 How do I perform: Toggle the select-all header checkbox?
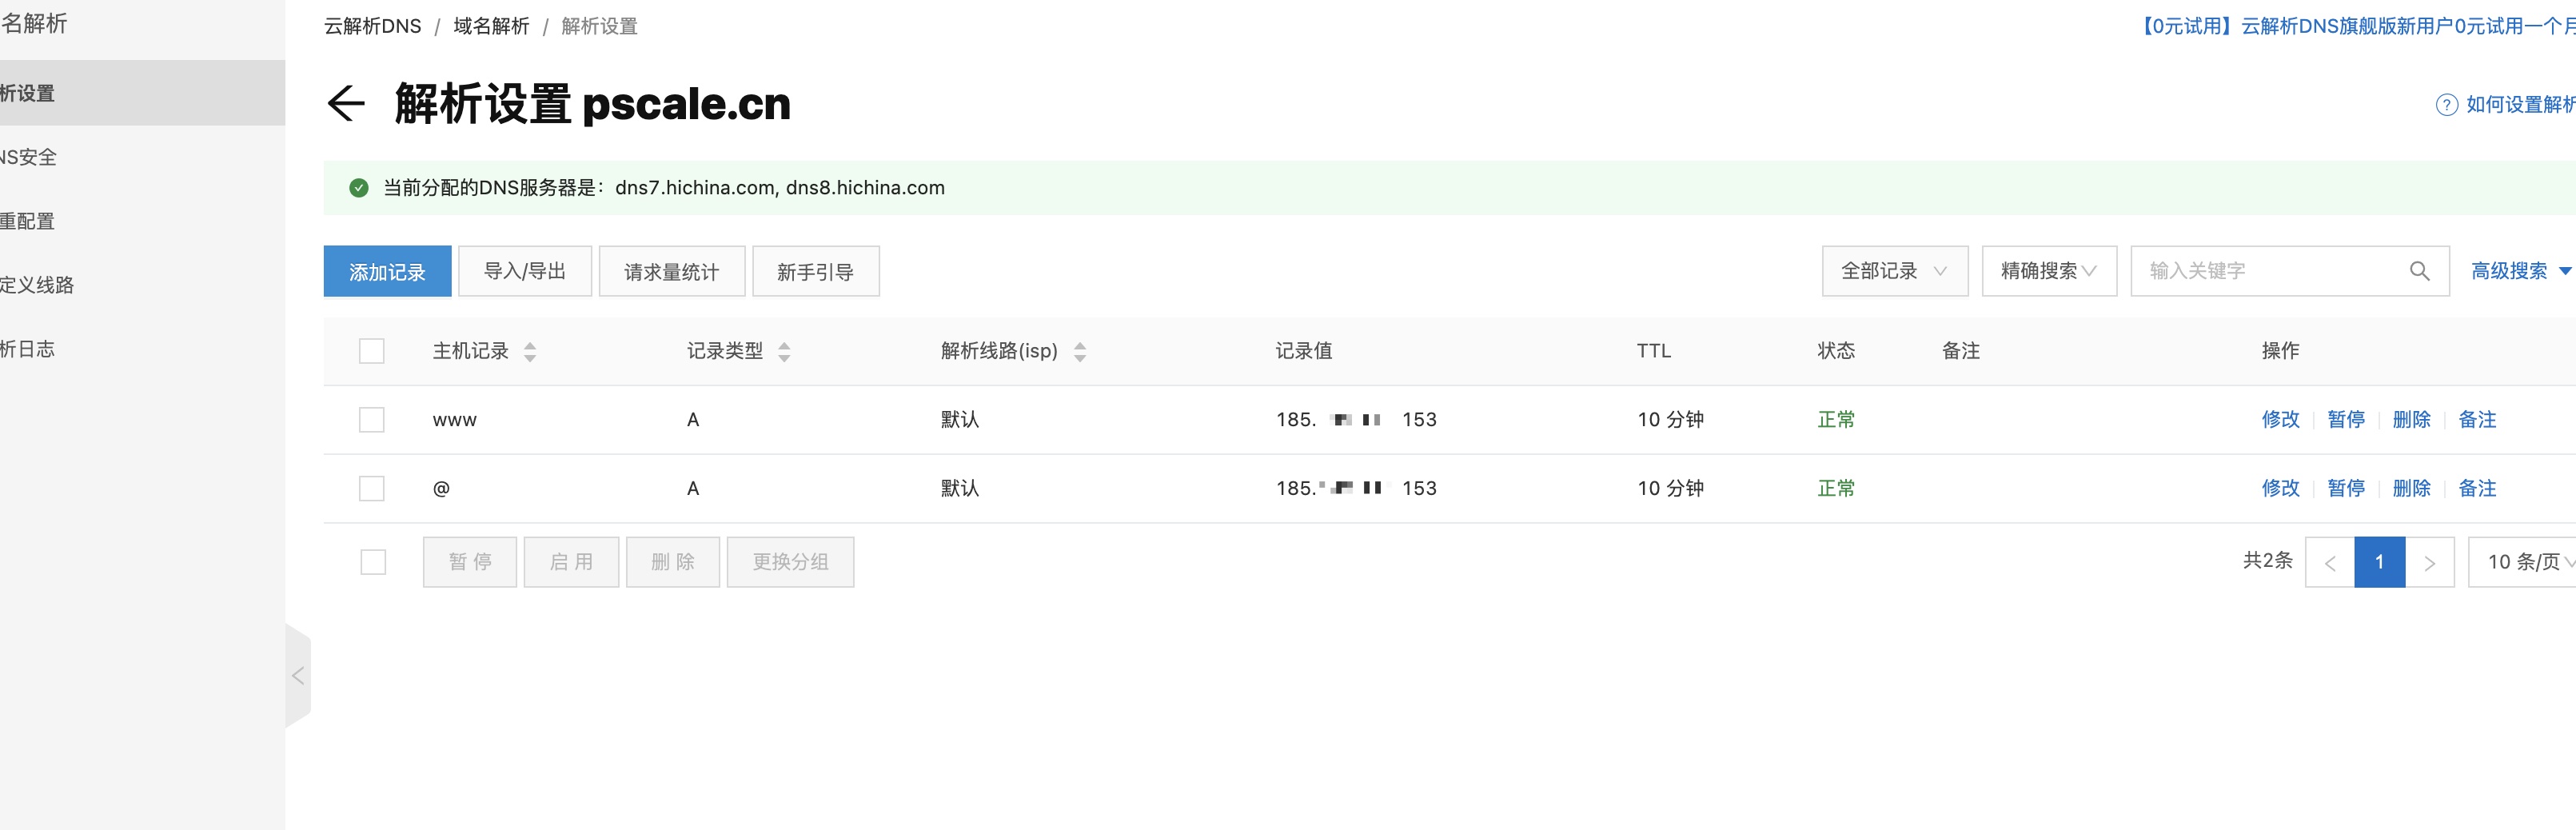(x=372, y=351)
